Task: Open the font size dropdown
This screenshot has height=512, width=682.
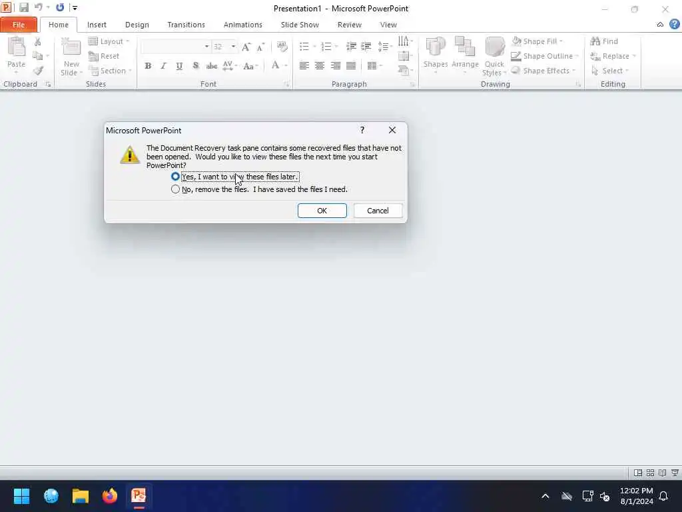Action: (x=234, y=46)
